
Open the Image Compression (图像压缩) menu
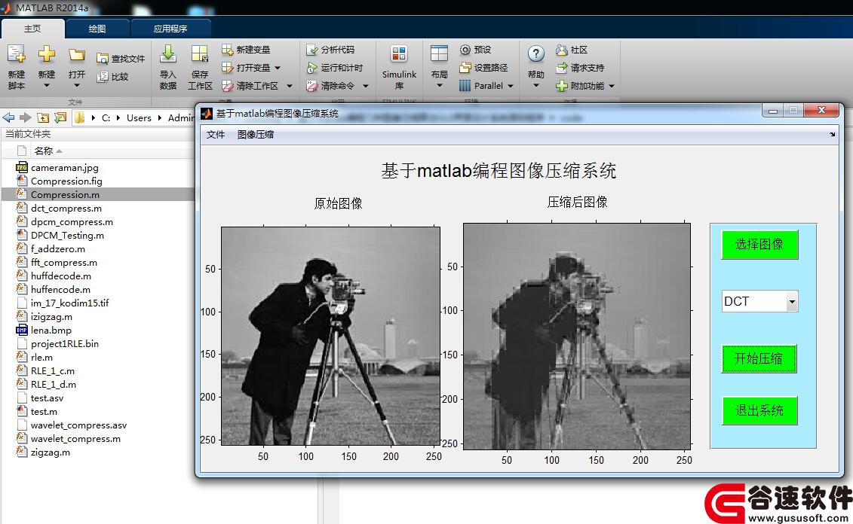click(x=256, y=135)
